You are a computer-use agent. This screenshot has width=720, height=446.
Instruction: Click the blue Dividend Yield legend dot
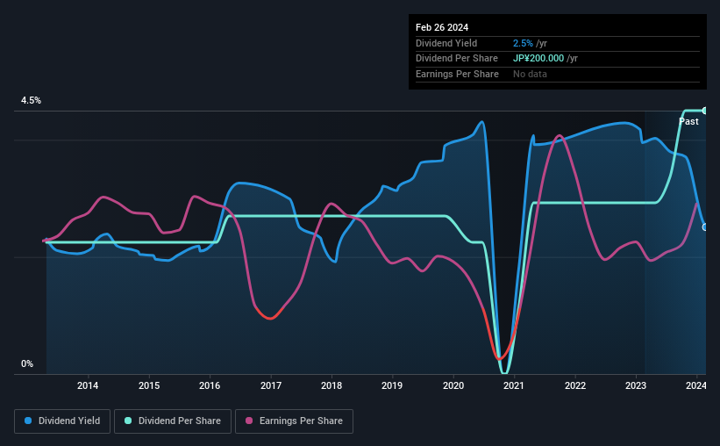28,421
